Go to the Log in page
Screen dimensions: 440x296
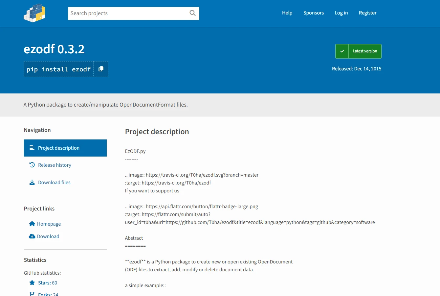point(341,13)
